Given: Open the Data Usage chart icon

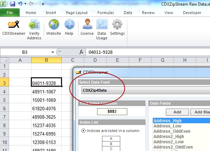Looking at the screenshot, I should point(102,29).
